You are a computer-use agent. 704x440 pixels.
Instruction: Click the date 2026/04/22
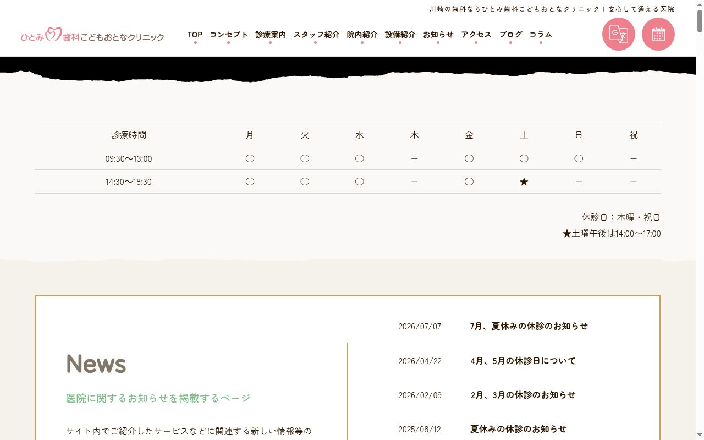tap(420, 361)
